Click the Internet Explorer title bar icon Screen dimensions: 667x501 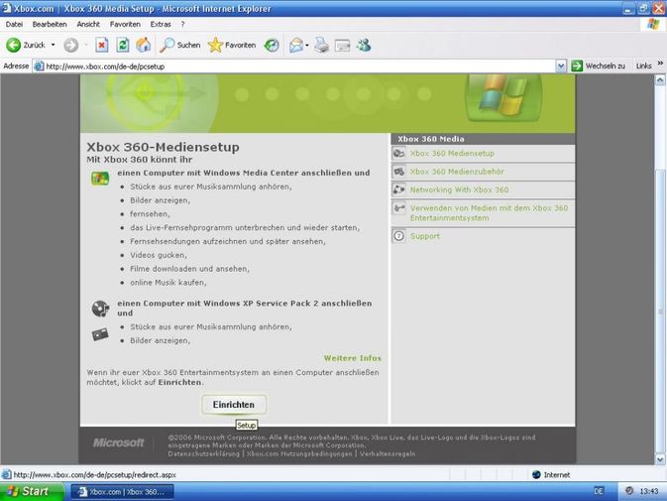7,8
